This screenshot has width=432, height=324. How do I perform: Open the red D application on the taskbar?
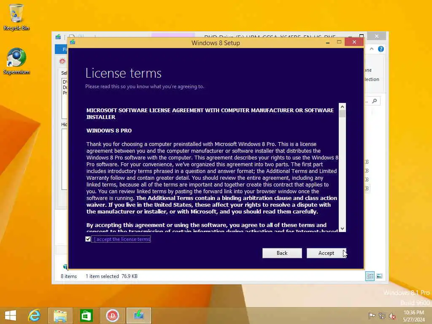(x=112, y=316)
